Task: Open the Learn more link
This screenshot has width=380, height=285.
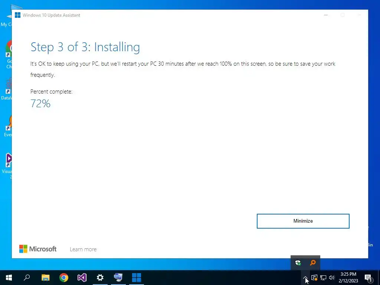Action: (x=83, y=249)
